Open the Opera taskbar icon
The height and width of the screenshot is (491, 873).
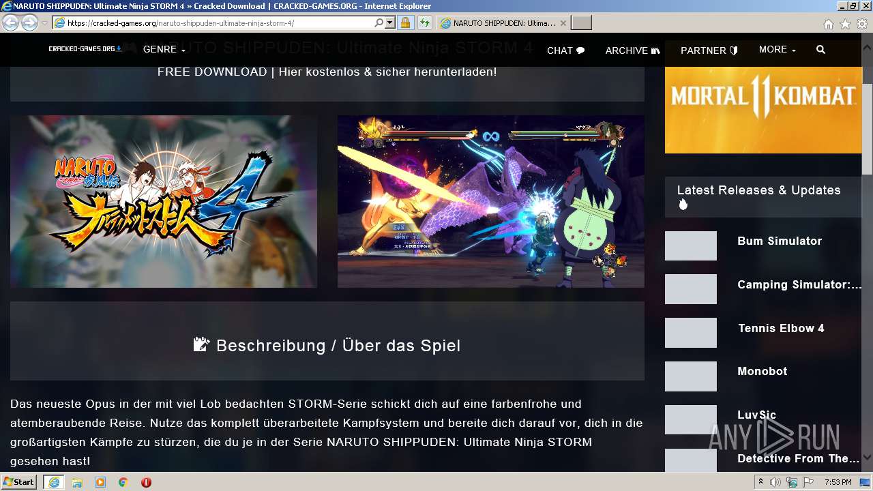(x=146, y=482)
